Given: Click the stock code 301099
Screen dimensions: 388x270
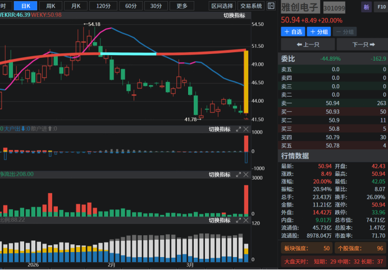Looking at the screenshot, I should click(x=334, y=9).
